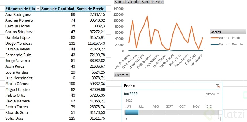
Task: Click the selected JUN timeline segment
Action: (131, 112)
